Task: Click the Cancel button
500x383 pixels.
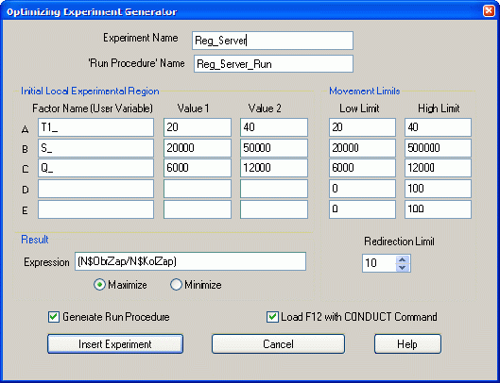Action: [279, 343]
